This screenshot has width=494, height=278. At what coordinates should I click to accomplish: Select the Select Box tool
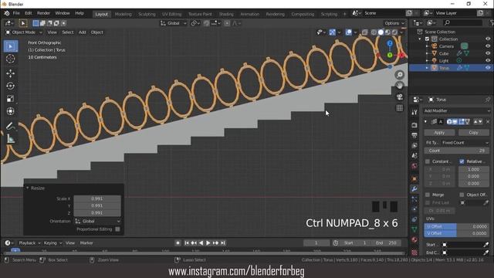click(10, 46)
